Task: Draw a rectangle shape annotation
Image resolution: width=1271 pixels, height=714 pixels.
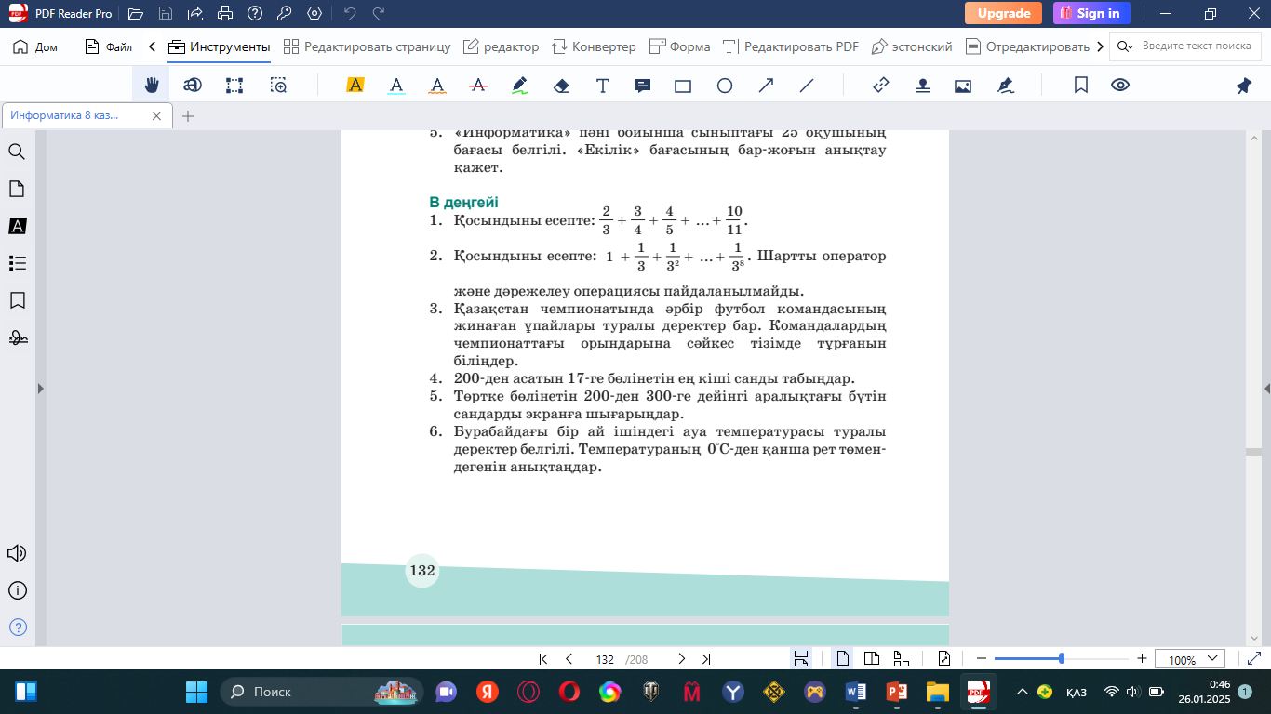Action: click(x=683, y=86)
